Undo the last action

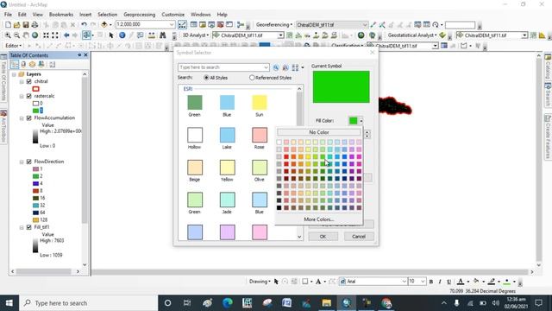pos(84,25)
